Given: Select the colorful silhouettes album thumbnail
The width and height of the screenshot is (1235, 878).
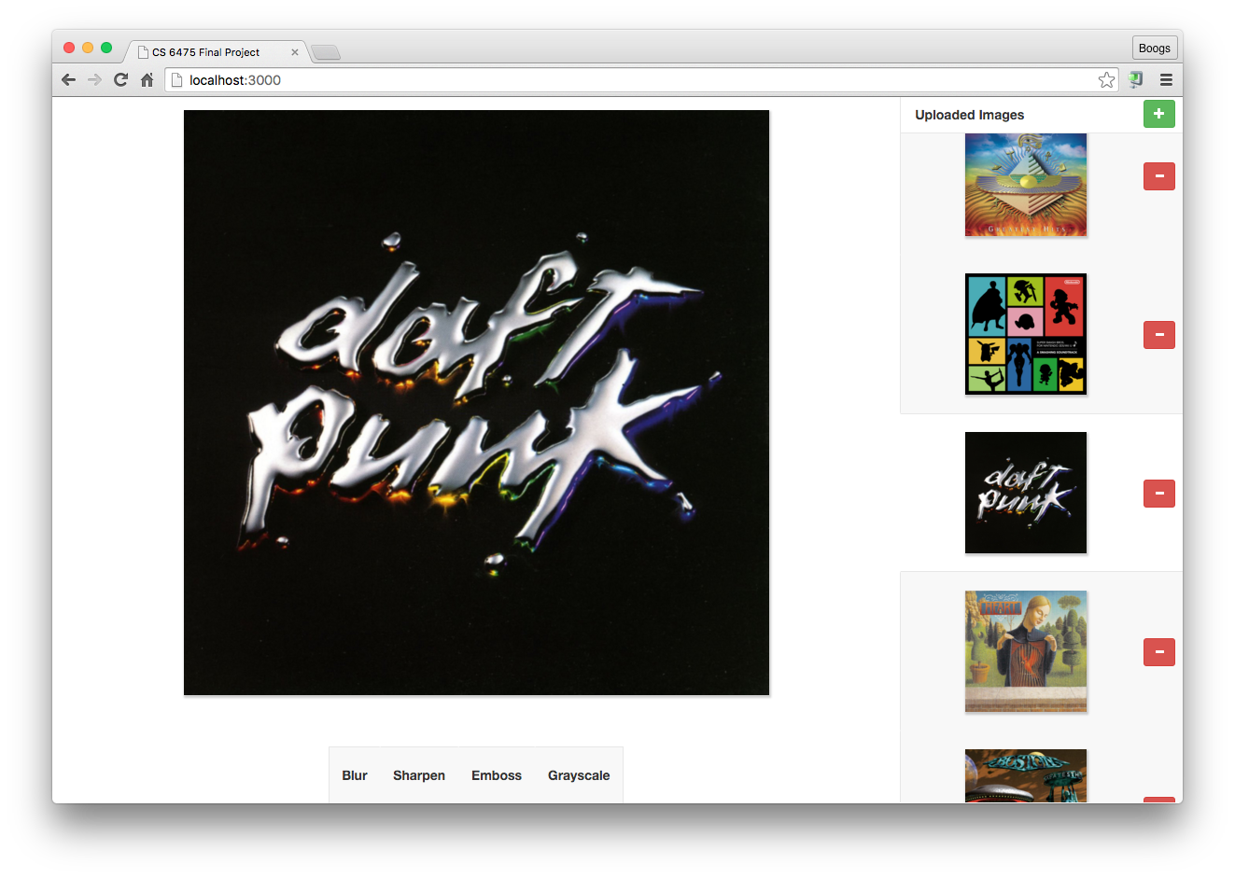Looking at the screenshot, I should tap(1026, 334).
